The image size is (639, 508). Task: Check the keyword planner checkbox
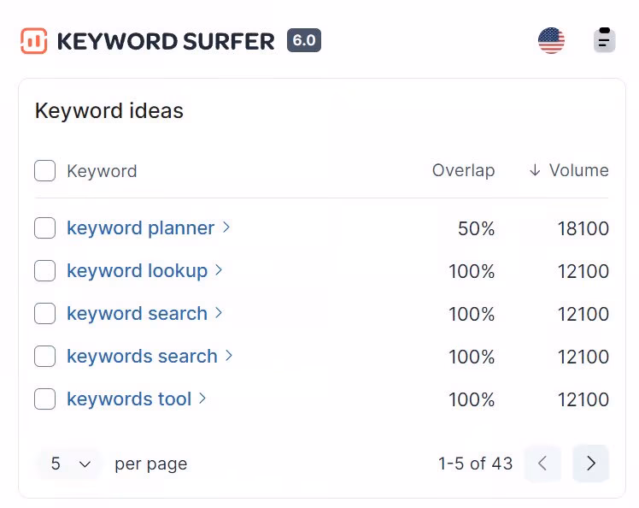click(x=44, y=228)
